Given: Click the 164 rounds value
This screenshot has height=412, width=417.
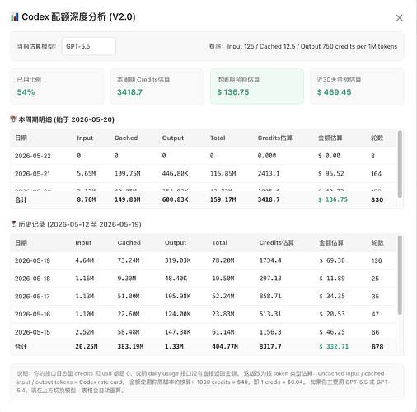Looking at the screenshot, I should 376,174.
